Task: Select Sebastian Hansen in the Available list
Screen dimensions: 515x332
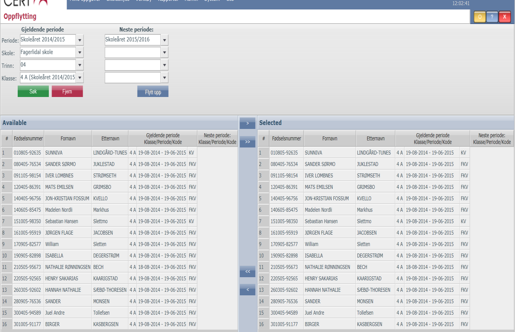Action: click(x=61, y=221)
